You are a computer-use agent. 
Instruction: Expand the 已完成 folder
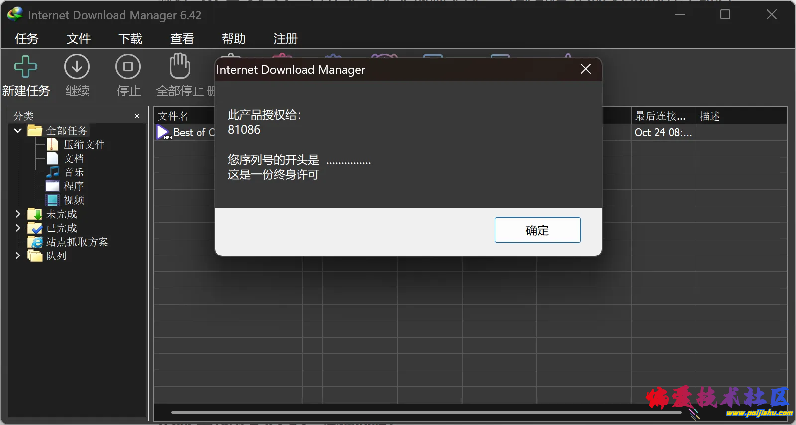pos(18,228)
